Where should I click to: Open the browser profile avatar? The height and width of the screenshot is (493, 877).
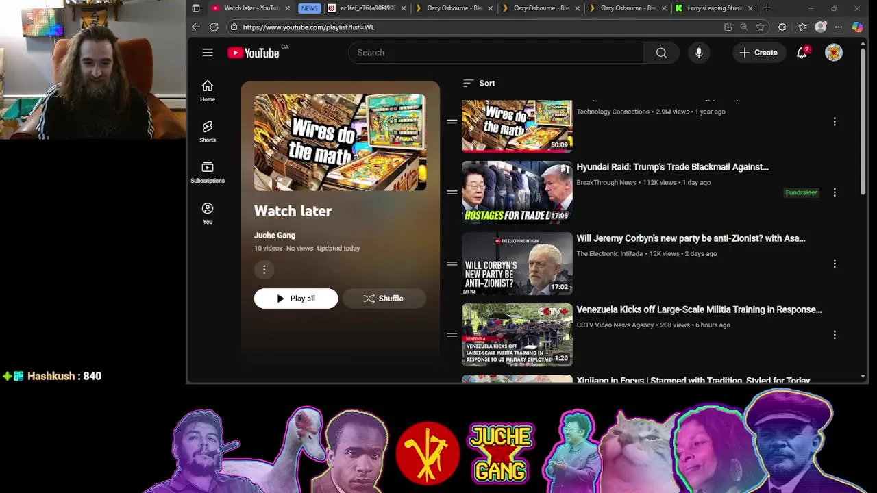coord(821,27)
